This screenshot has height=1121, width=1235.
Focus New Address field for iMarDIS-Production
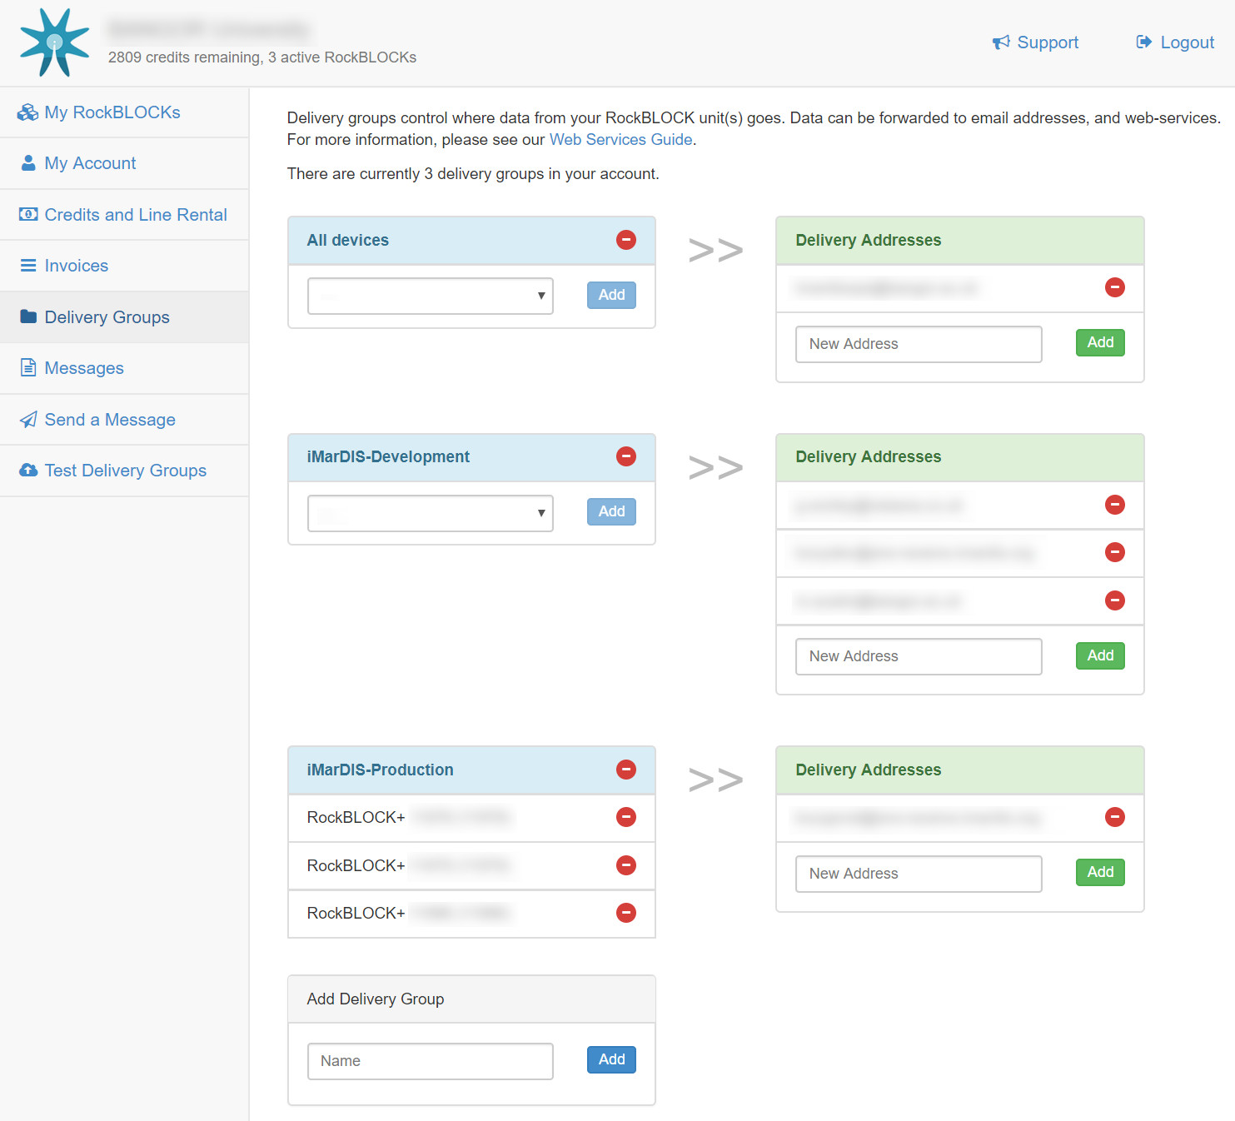tap(919, 874)
